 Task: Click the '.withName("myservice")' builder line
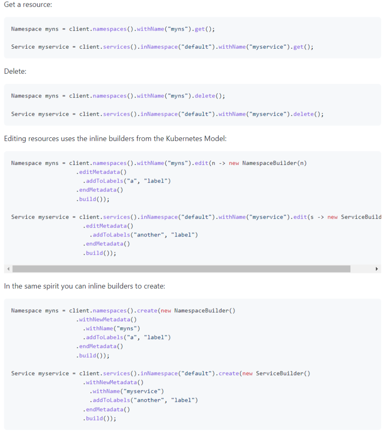127,391
